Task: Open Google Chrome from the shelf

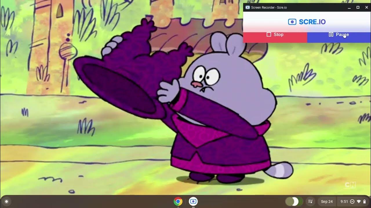Action: point(178,201)
